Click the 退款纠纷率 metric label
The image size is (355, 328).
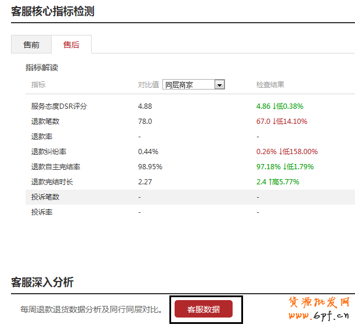pos(49,152)
